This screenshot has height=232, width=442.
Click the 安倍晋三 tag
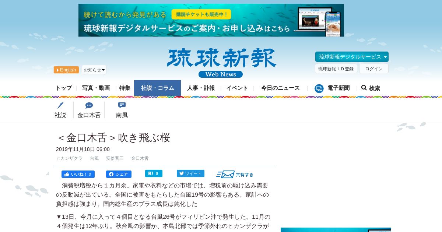tap(115, 158)
